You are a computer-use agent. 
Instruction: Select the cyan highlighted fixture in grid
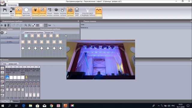26,36
